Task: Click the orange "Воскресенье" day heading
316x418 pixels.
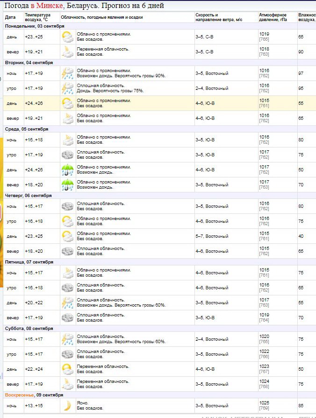Action: [x=20, y=395]
